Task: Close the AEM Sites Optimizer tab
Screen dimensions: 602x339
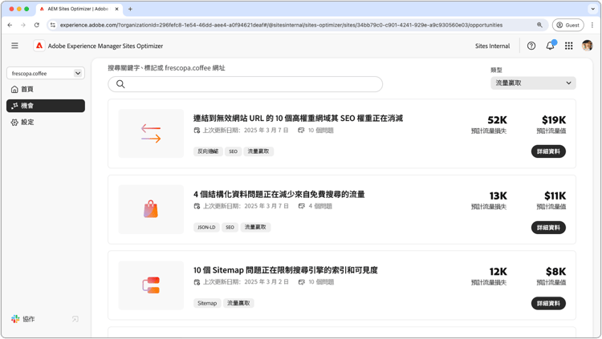Action: [117, 9]
